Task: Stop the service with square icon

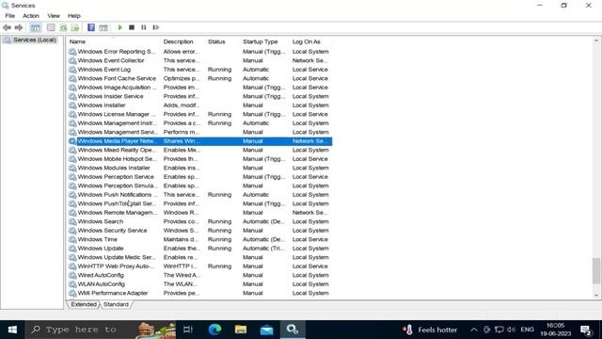Action: coord(132,27)
